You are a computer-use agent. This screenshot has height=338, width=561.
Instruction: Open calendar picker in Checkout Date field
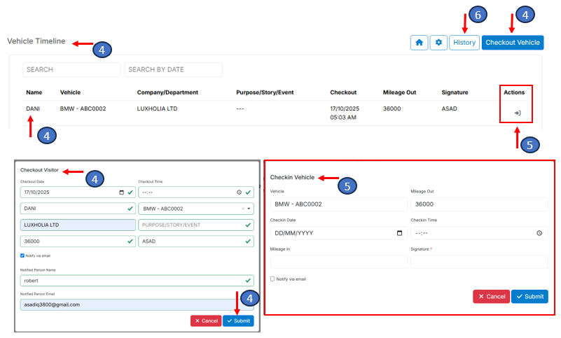click(122, 192)
